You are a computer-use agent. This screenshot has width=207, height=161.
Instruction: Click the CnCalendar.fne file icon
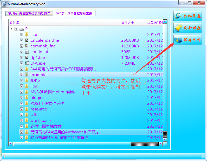(x=27, y=40)
